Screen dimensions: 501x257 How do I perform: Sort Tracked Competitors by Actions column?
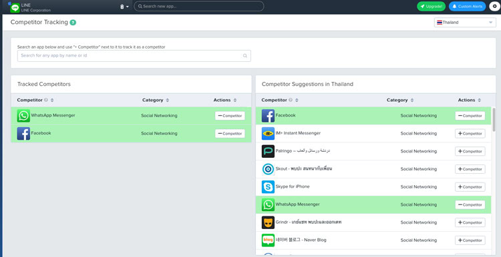(x=235, y=101)
